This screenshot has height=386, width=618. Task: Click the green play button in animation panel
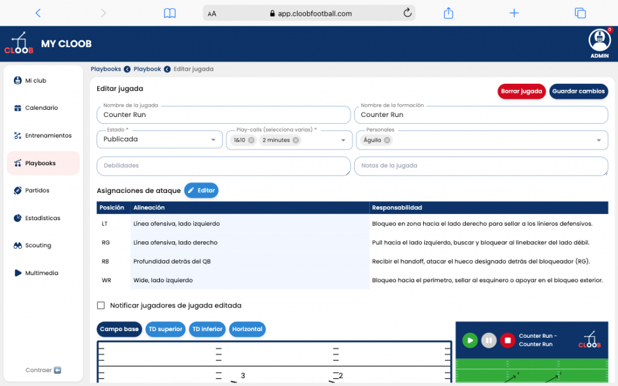[470, 340]
